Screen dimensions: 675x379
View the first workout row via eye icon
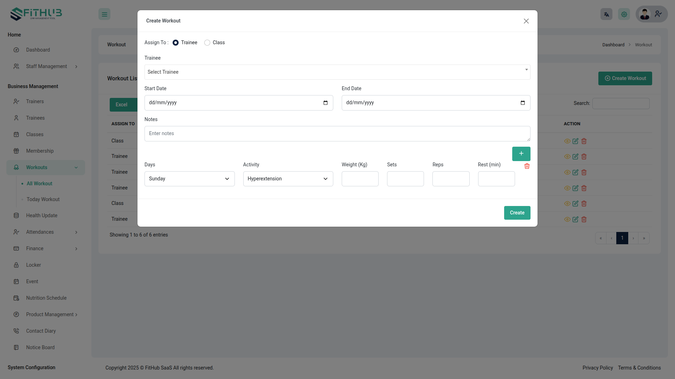(567, 141)
